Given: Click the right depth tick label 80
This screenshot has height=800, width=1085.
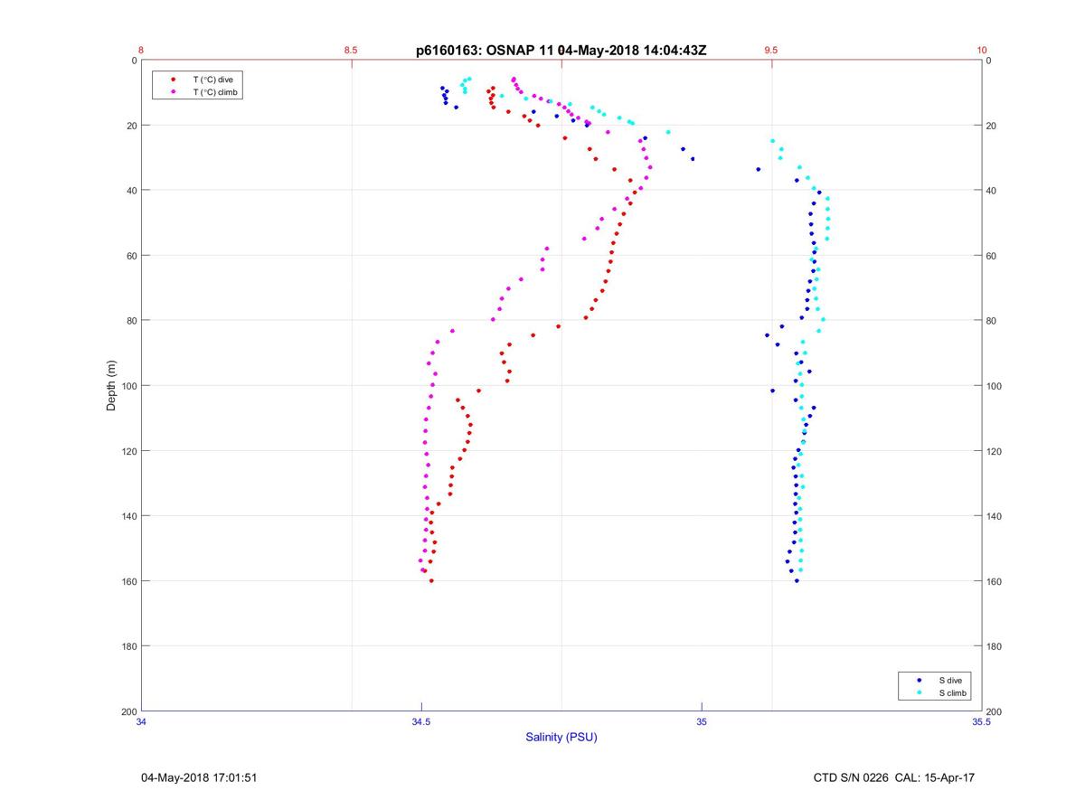Looking at the screenshot, I should (x=992, y=321).
